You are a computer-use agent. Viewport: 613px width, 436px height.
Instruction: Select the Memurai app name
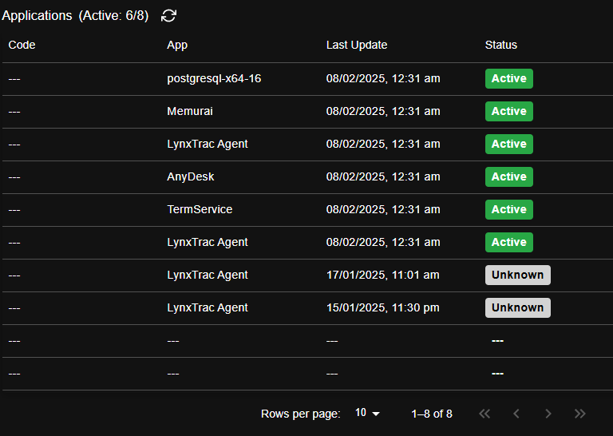190,111
